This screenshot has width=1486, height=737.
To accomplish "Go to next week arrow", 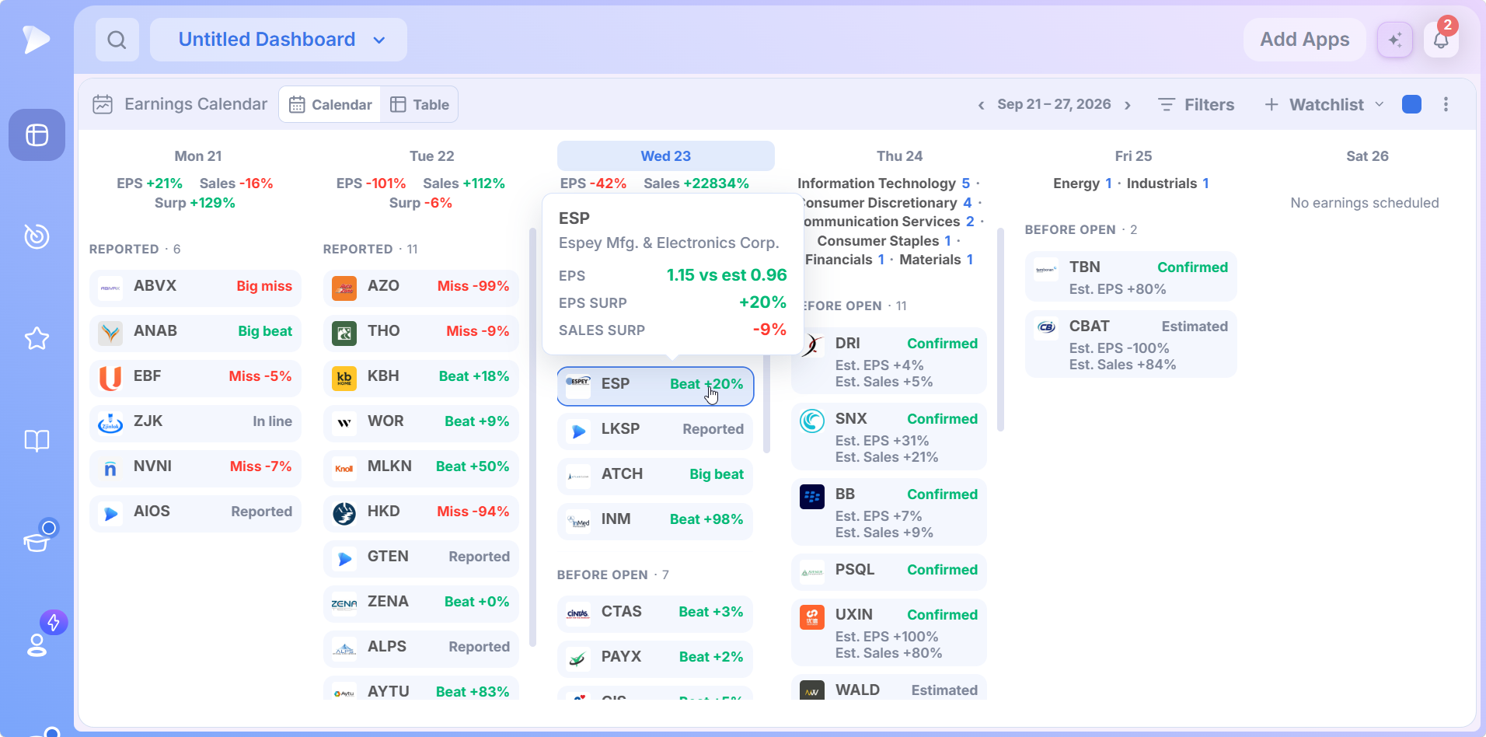I will (x=1128, y=105).
